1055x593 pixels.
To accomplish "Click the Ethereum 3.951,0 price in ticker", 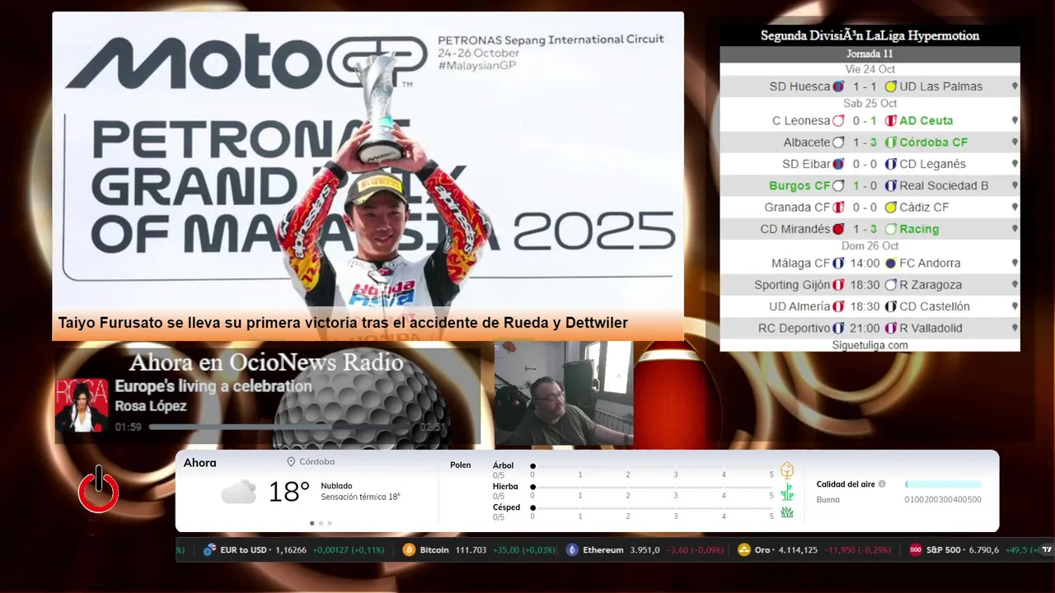I will coord(645,550).
